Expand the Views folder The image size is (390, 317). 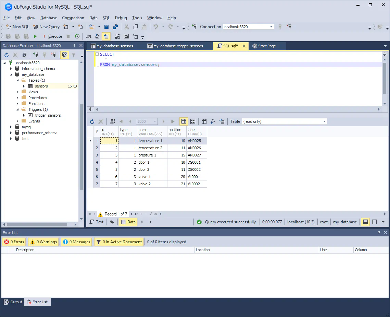[x=17, y=92]
